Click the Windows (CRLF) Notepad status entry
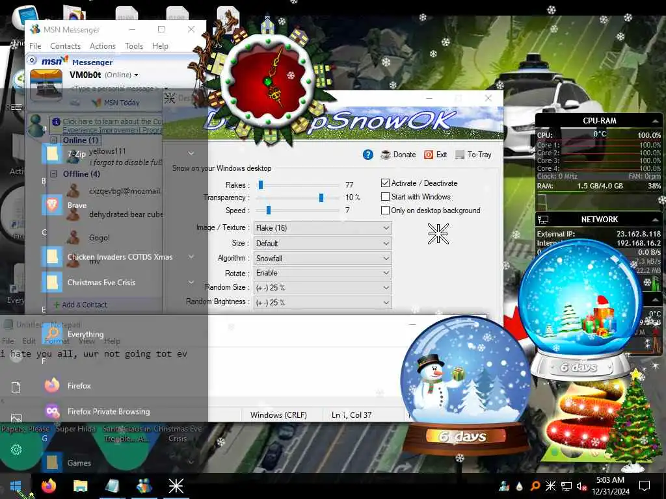666x499 pixels. point(278,415)
